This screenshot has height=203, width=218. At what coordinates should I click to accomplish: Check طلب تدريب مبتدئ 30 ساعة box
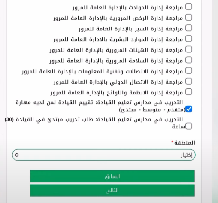point(188,126)
